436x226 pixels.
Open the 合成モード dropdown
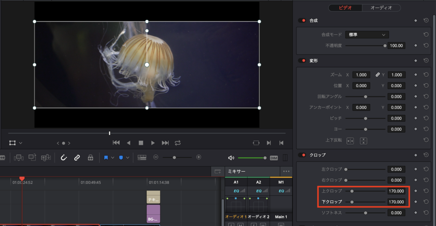[367, 35]
